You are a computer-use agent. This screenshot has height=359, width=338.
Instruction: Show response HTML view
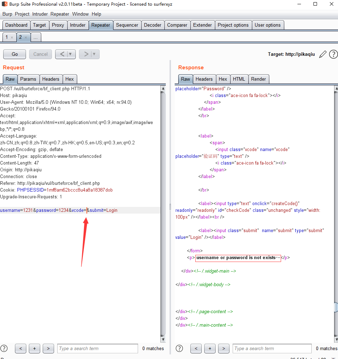coord(239,79)
